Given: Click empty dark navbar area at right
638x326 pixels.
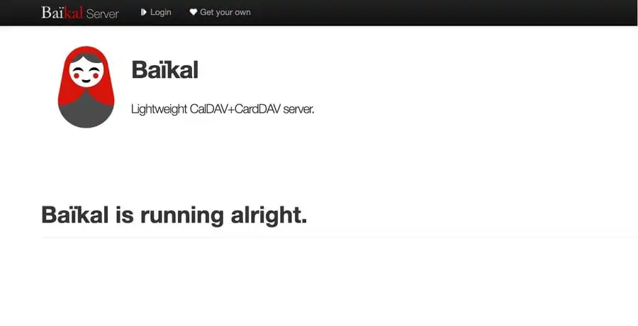Looking at the screenshot, I should [461, 13].
